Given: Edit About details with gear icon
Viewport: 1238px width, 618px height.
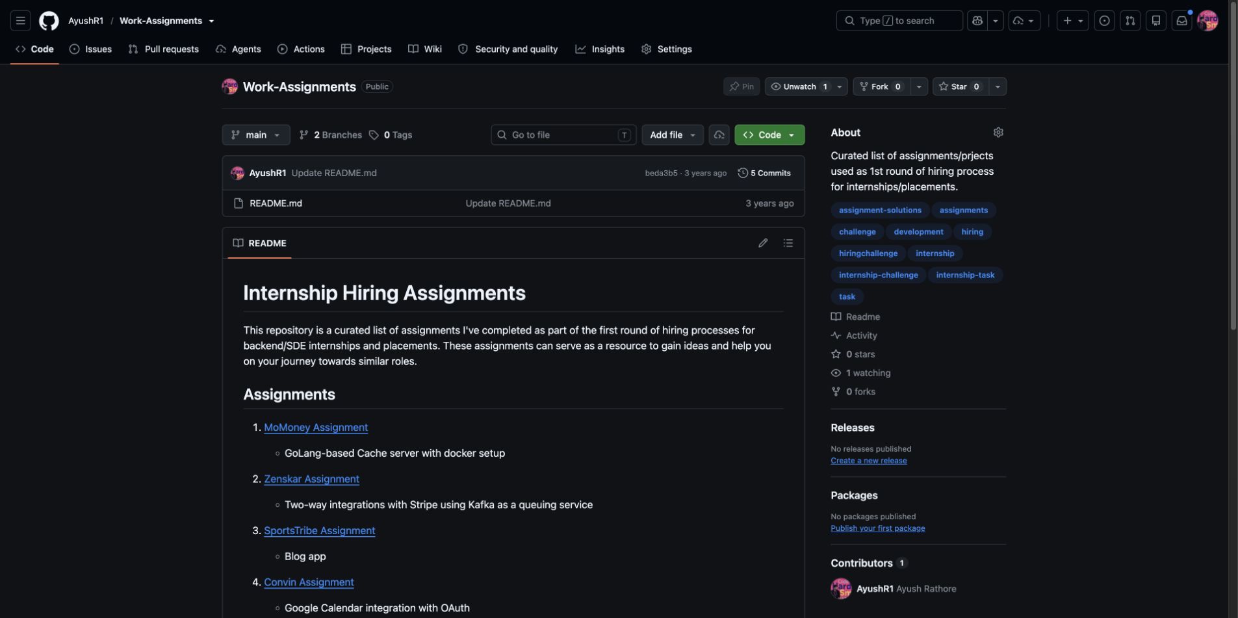Looking at the screenshot, I should click(x=998, y=133).
